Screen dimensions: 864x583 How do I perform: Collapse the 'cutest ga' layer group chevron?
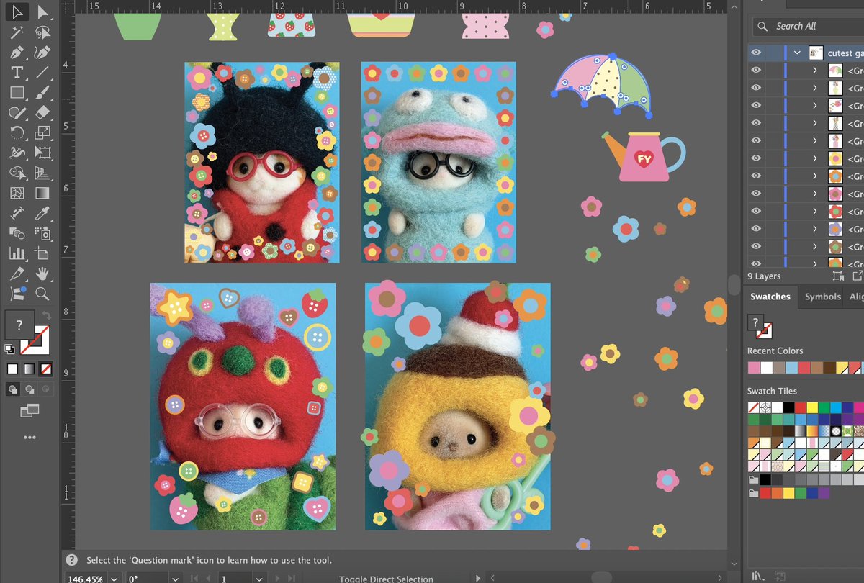797,53
